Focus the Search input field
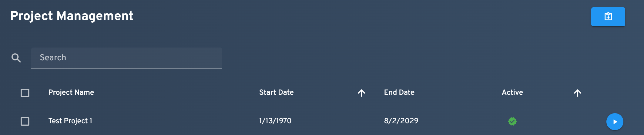The width and height of the screenshot is (644, 135). (x=127, y=58)
